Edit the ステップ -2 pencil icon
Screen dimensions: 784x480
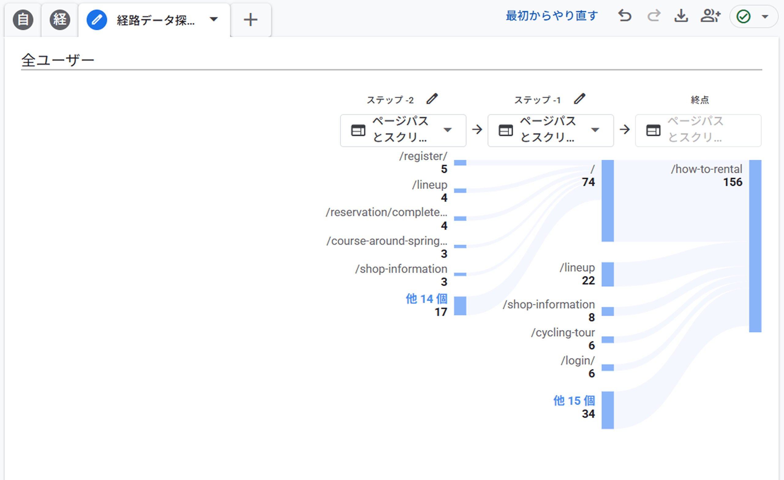coord(432,99)
